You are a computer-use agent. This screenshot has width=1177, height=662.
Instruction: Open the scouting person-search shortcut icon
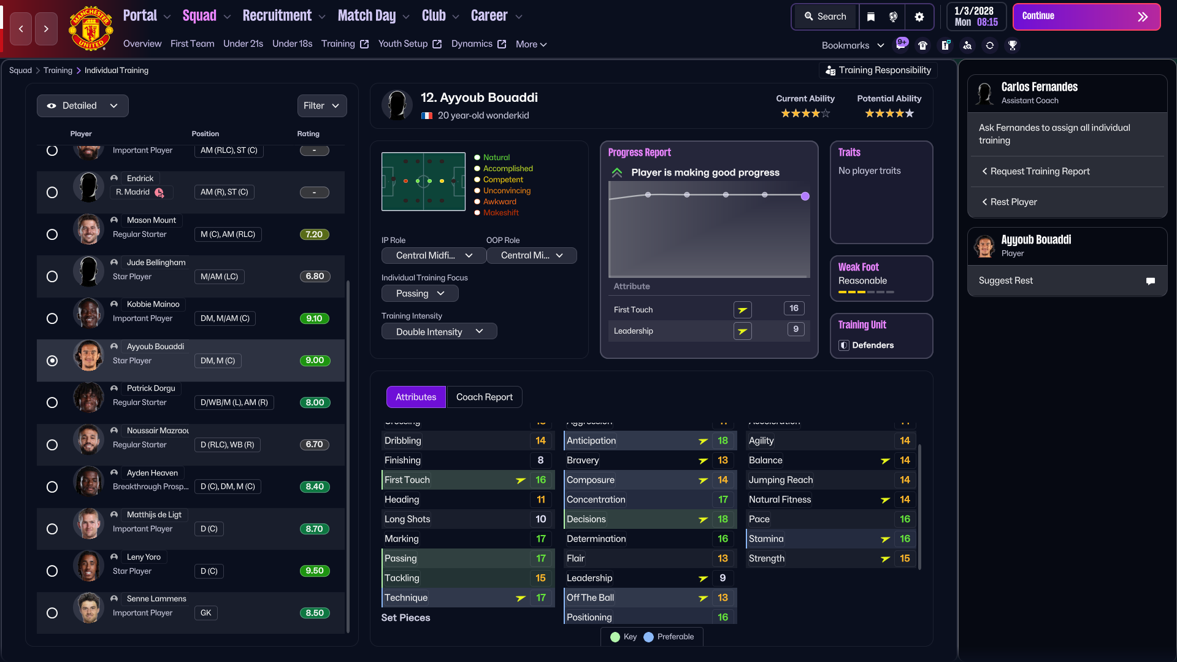point(967,45)
